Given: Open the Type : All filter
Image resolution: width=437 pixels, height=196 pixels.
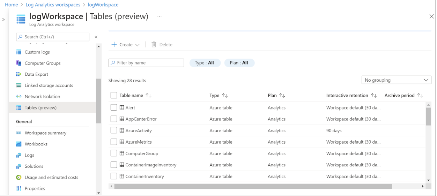Looking at the screenshot, I should tap(205, 63).
